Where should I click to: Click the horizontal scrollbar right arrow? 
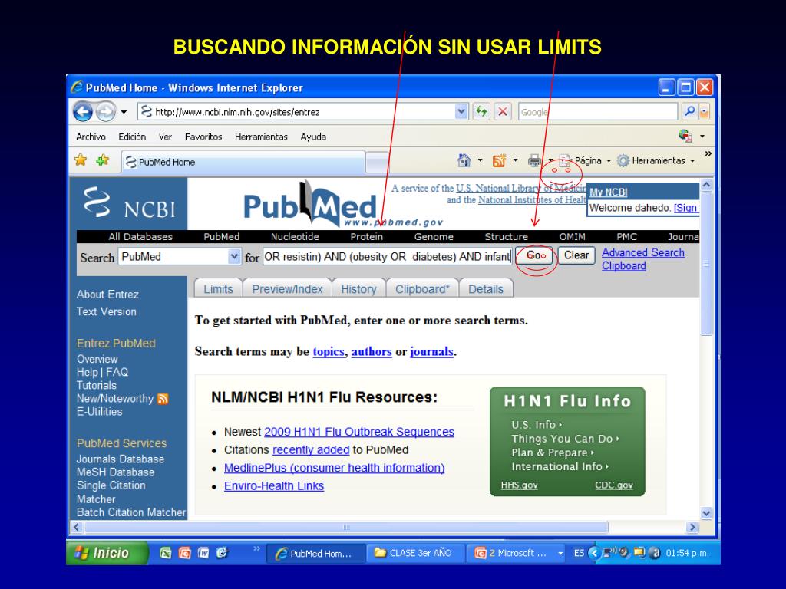pos(693,527)
